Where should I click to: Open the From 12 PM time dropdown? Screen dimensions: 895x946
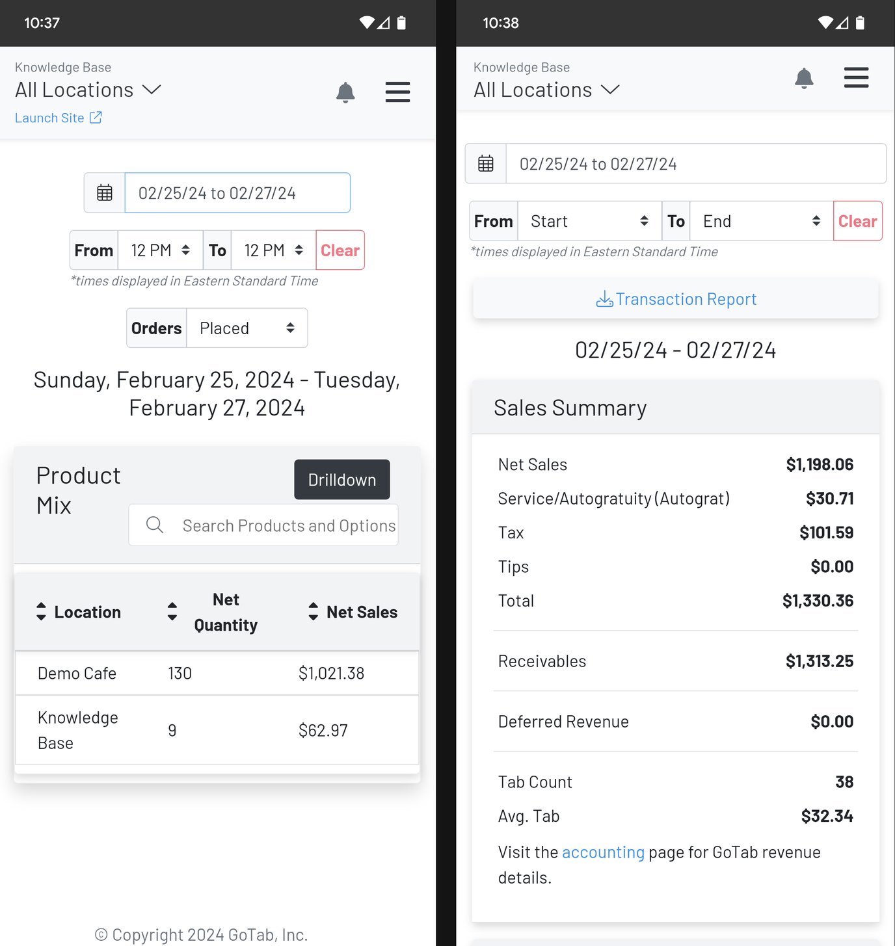click(160, 250)
